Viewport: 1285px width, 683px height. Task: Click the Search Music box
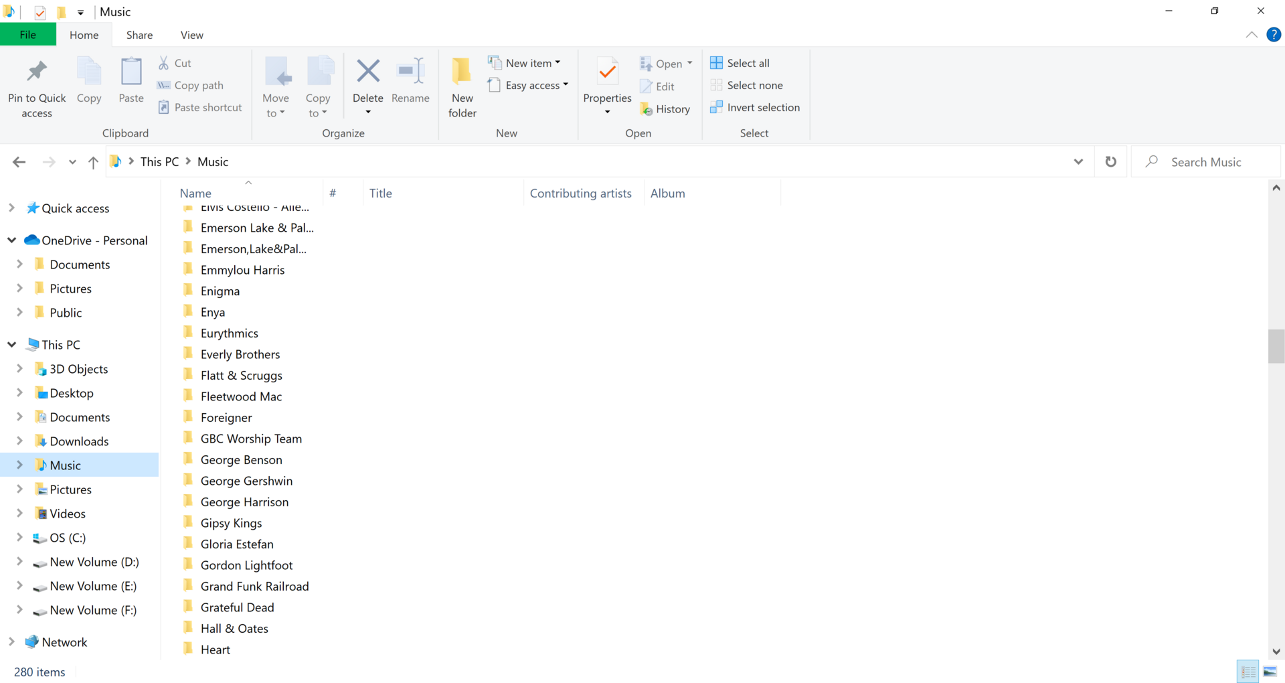pyautogui.click(x=1205, y=161)
